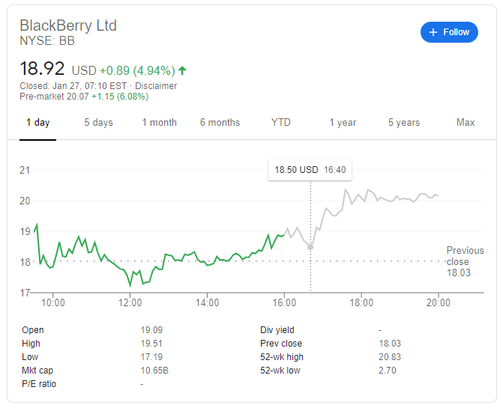The image size is (503, 411).
Task: Click the green up arrow icon
Action: 182,70
